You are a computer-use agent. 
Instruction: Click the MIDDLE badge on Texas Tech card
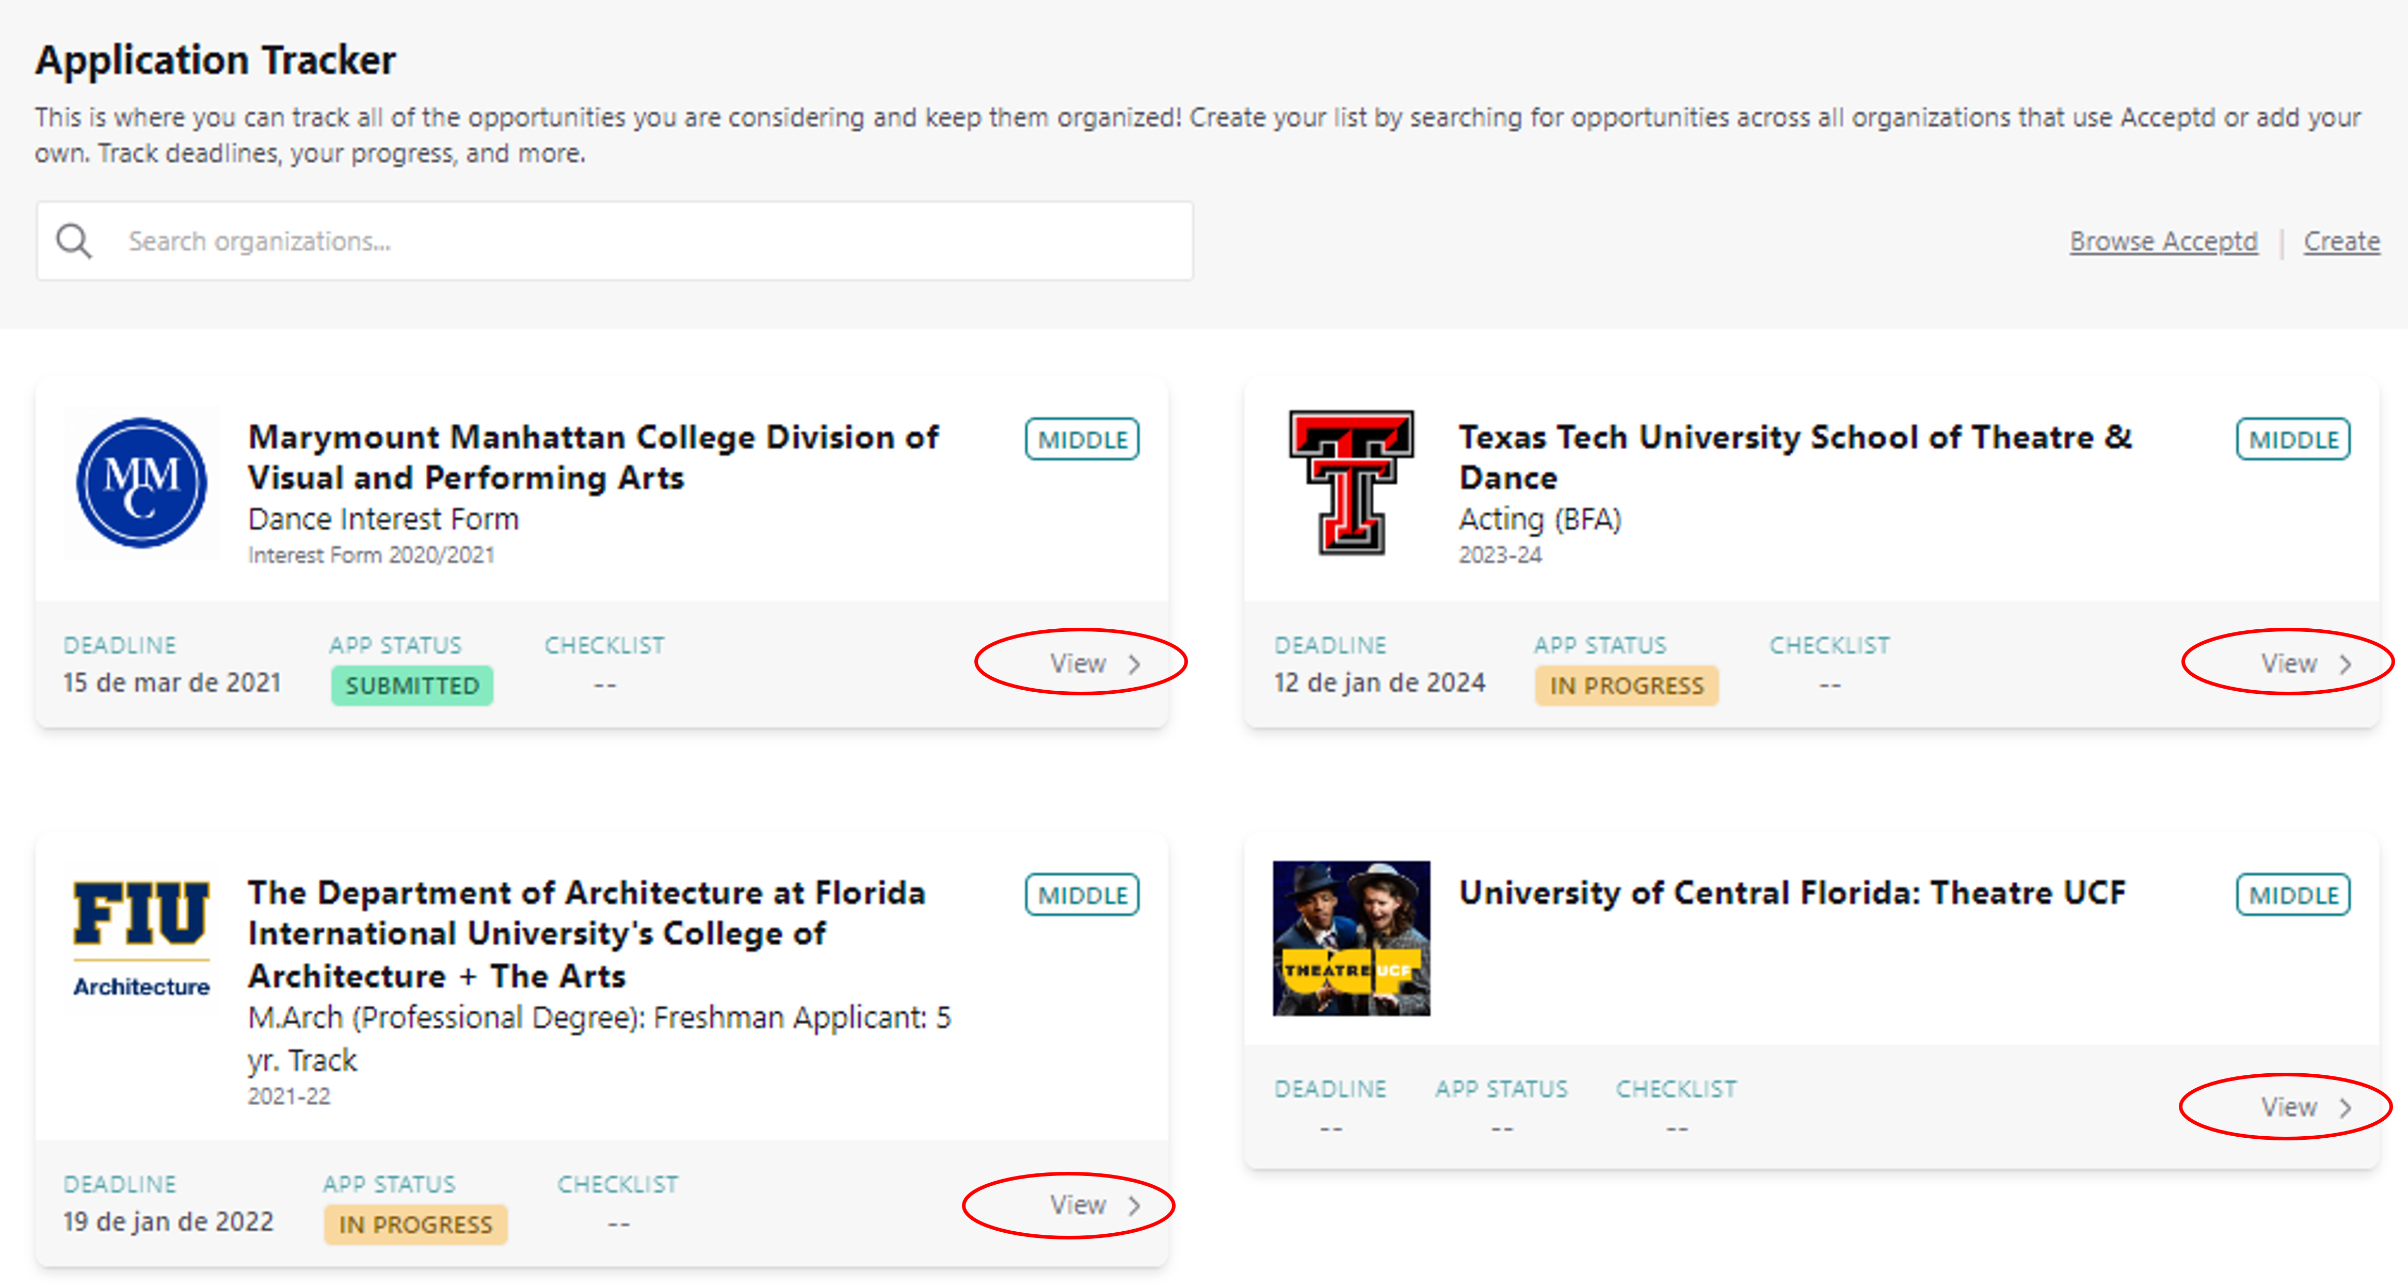(2292, 440)
